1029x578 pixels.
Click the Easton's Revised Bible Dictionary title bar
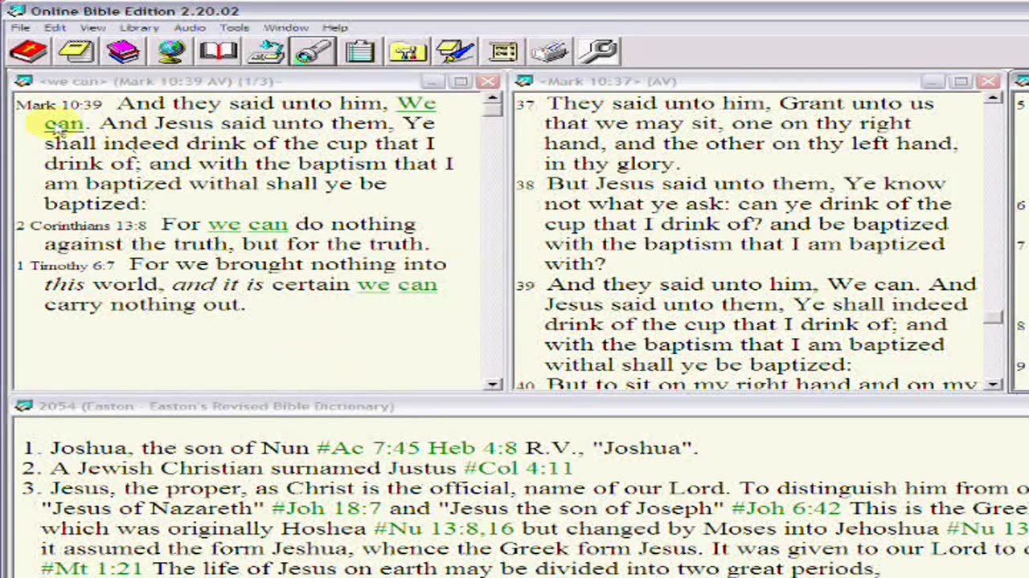(x=521, y=406)
